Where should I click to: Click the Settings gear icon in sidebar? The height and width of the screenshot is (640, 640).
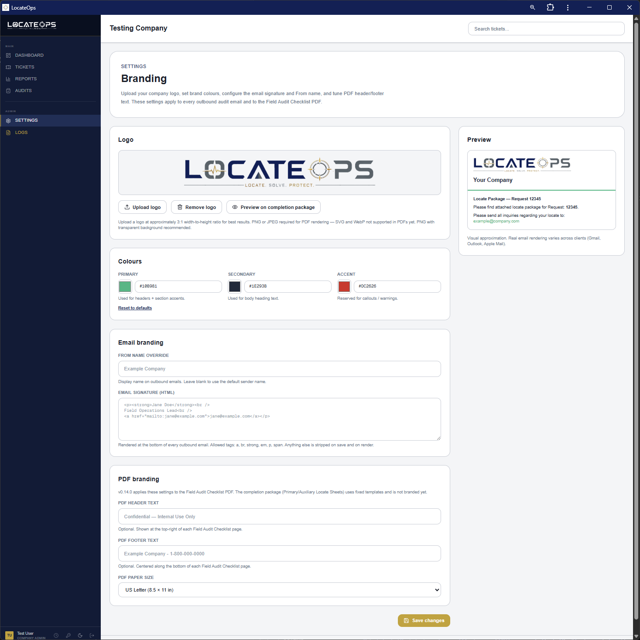pos(8,121)
